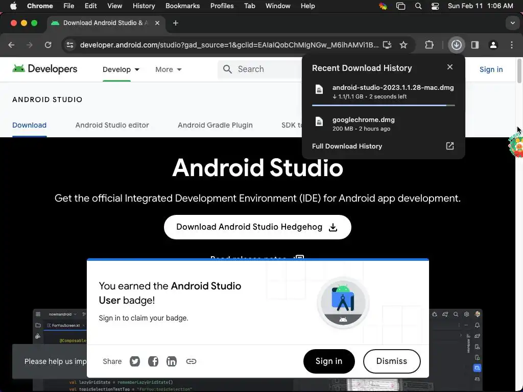The width and height of the screenshot is (523, 392).
Task: Open the Chrome menu in menu bar
Action: (x=40, y=6)
